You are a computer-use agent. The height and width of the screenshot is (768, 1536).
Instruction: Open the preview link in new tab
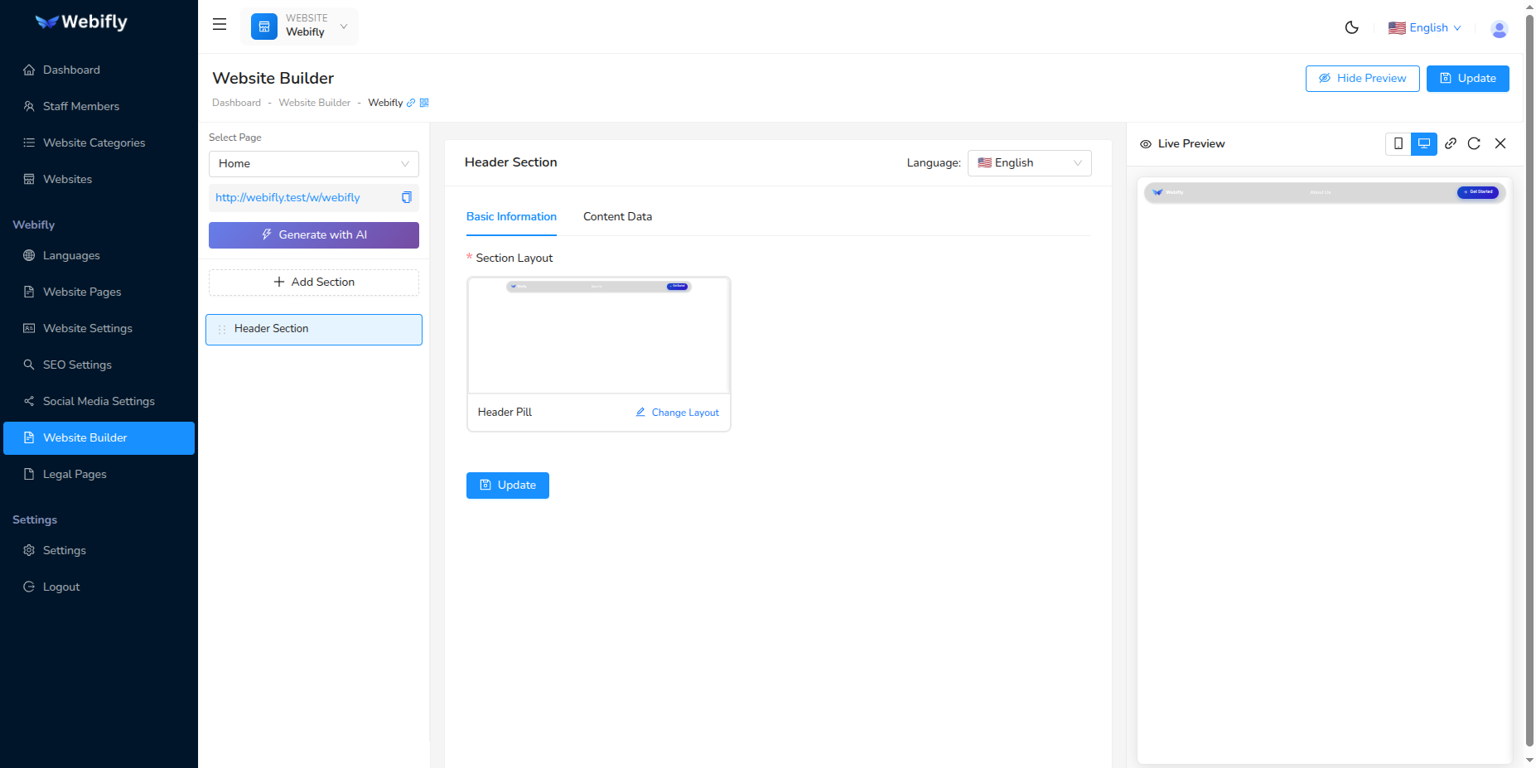point(1451,143)
